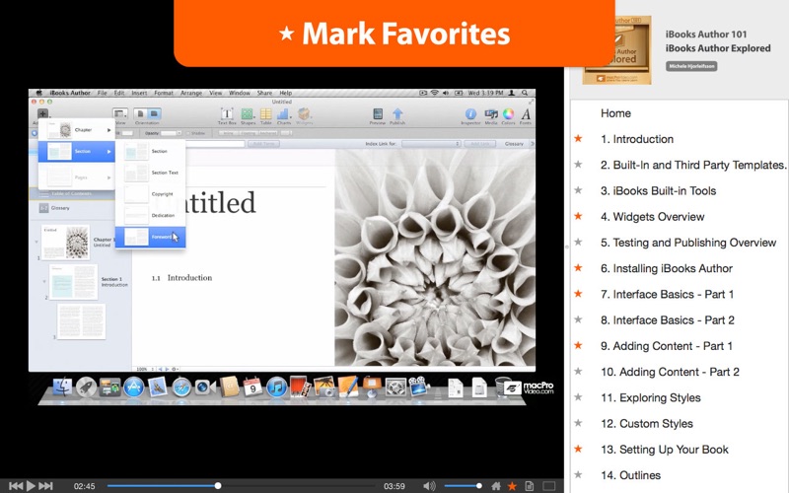The height and width of the screenshot is (493, 789).
Task: Open lesson 14. Outlines
Action: pos(630,475)
